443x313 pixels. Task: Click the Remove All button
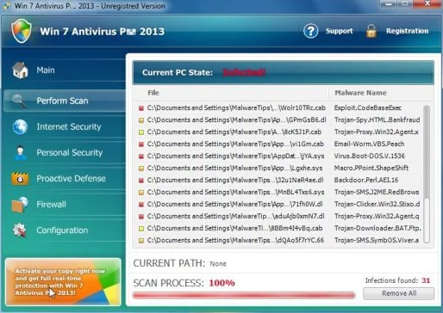pos(399,293)
